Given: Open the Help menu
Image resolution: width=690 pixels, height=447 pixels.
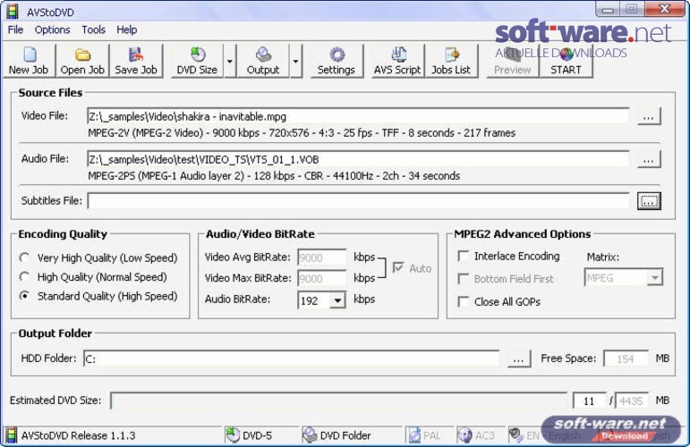Looking at the screenshot, I should click(x=127, y=30).
